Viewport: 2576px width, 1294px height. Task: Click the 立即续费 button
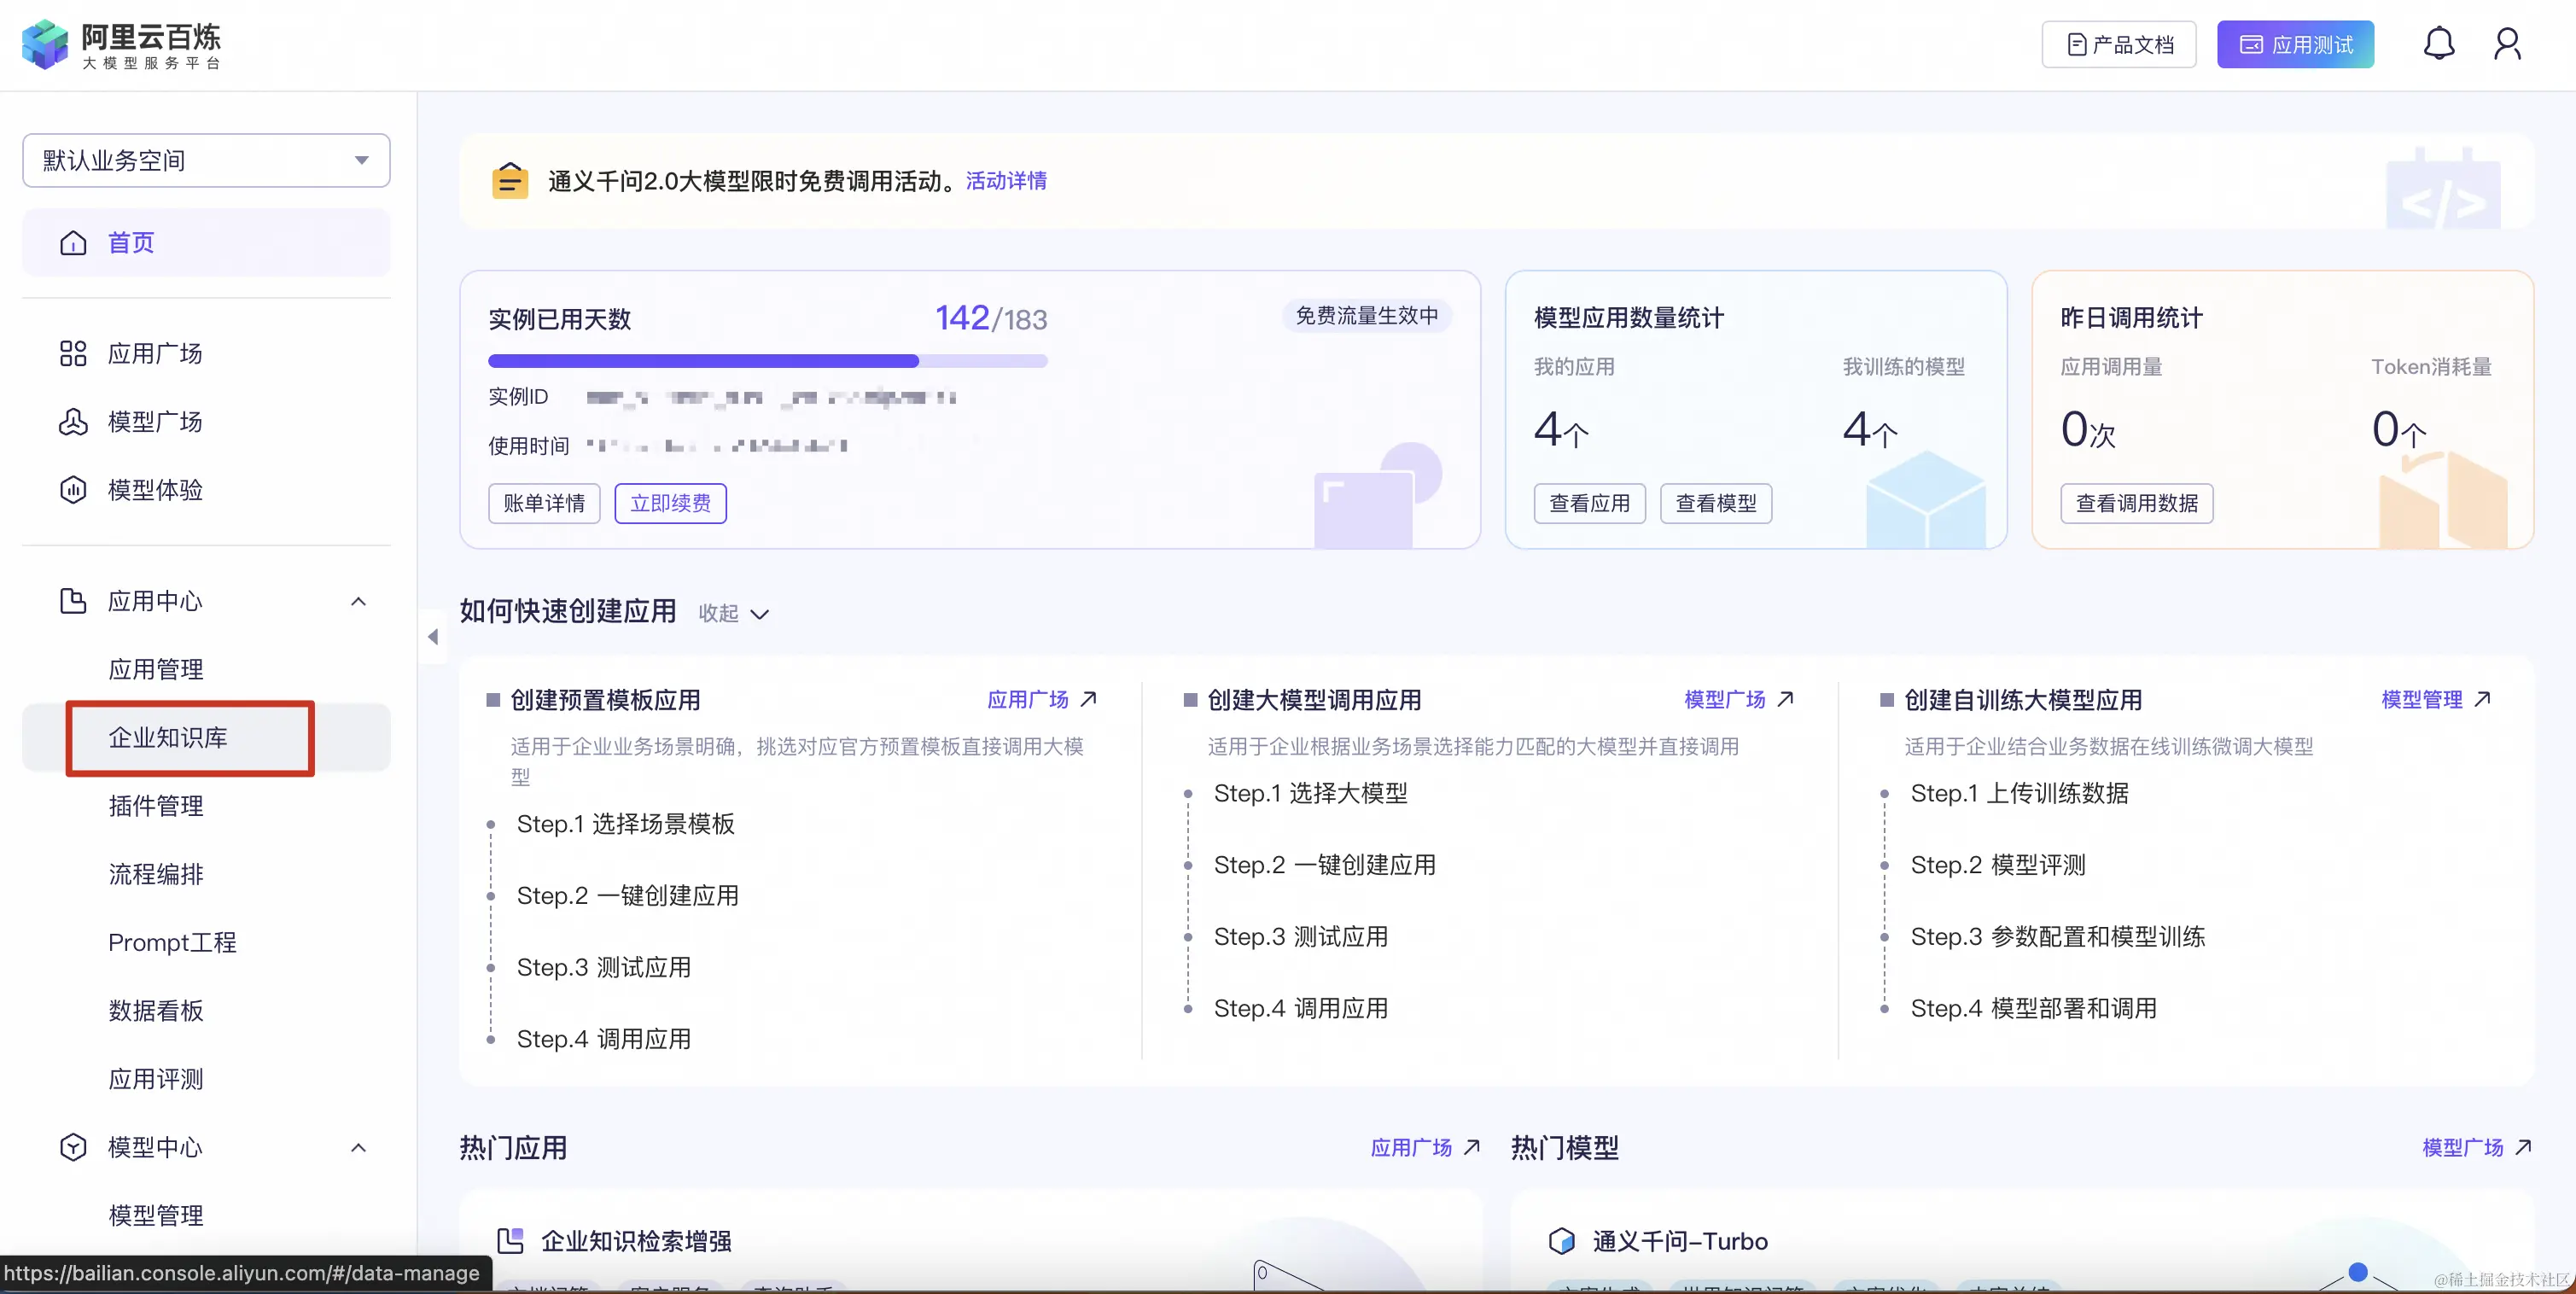670,504
